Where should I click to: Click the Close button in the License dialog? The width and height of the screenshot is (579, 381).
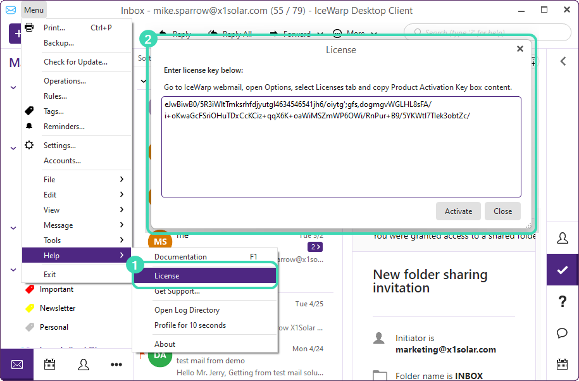[x=502, y=211]
